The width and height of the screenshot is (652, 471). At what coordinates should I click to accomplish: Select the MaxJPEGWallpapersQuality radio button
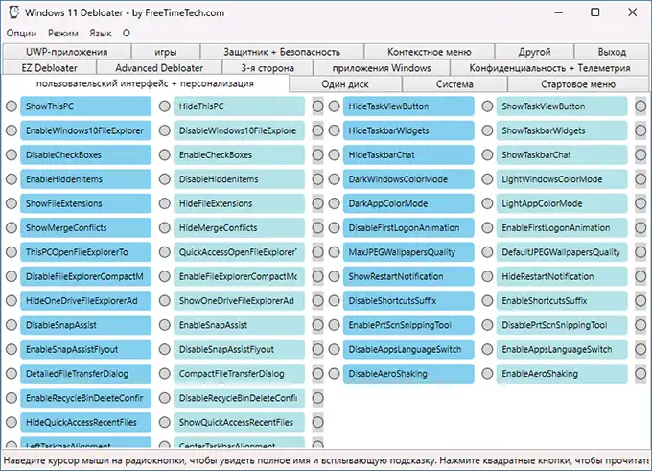pyautogui.click(x=334, y=252)
